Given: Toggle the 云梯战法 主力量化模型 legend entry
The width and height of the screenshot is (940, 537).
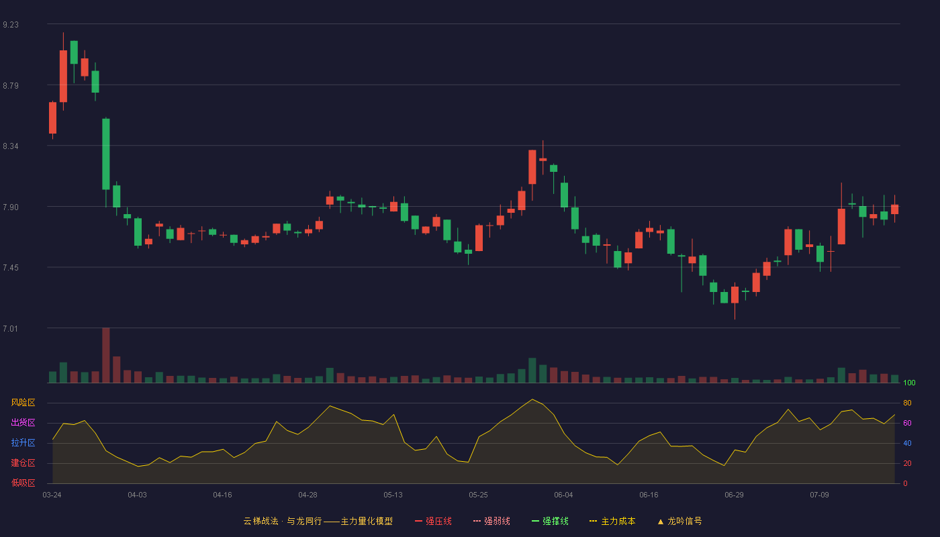Looking at the screenshot, I should click(x=318, y=521).
